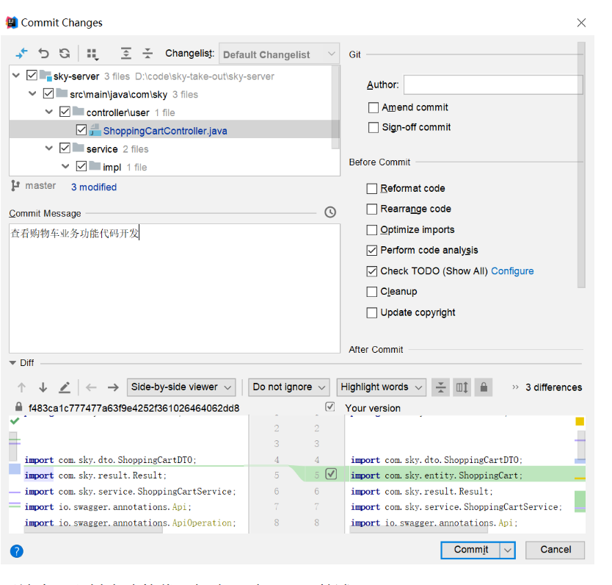Close the Commit Changes dialog
Screen dimensions: 612x585
(581, 23)
